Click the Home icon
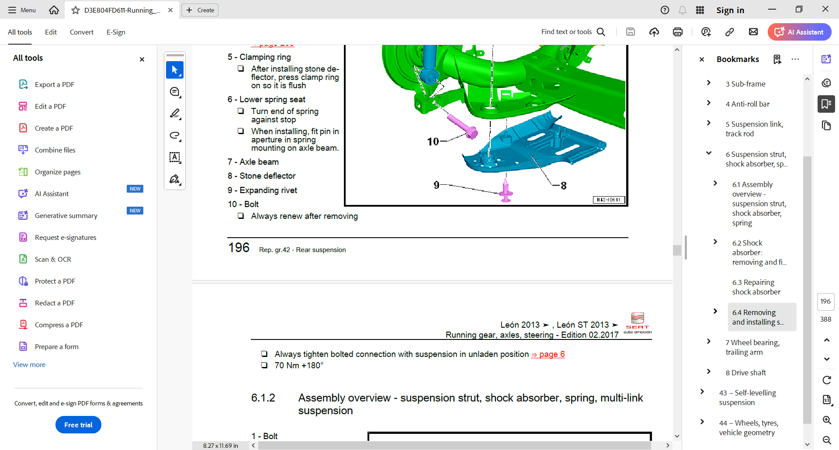This screenshot has width=839, height=450. point(54,10)
